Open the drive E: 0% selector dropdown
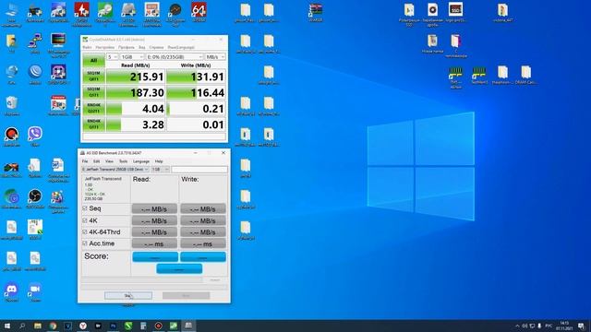 click(x=175, y=57)
